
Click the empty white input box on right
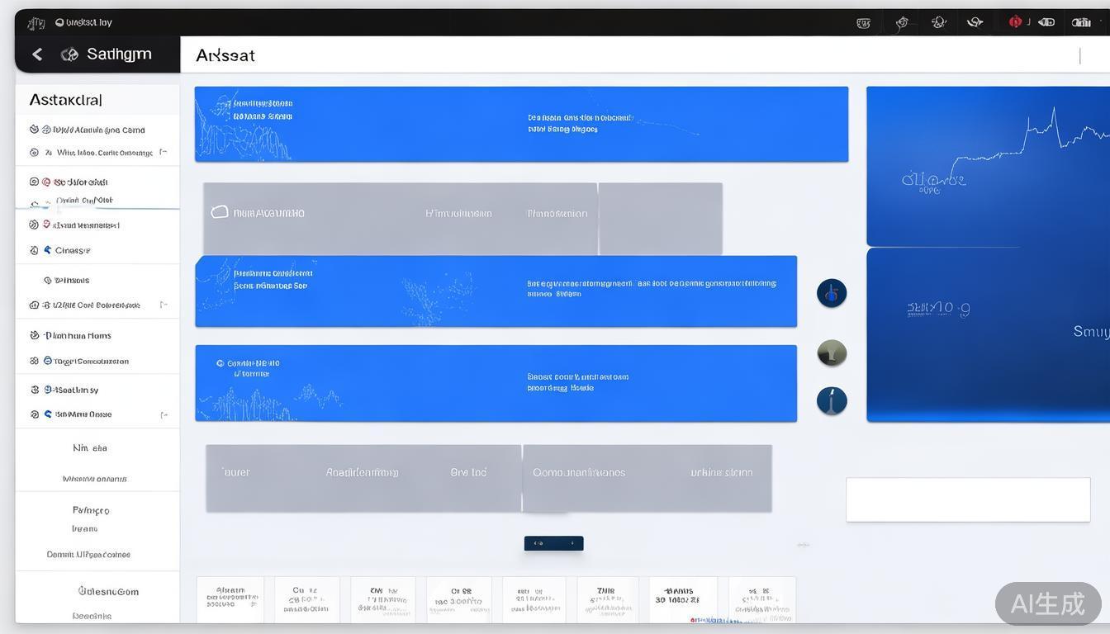(x=968, y=499)
